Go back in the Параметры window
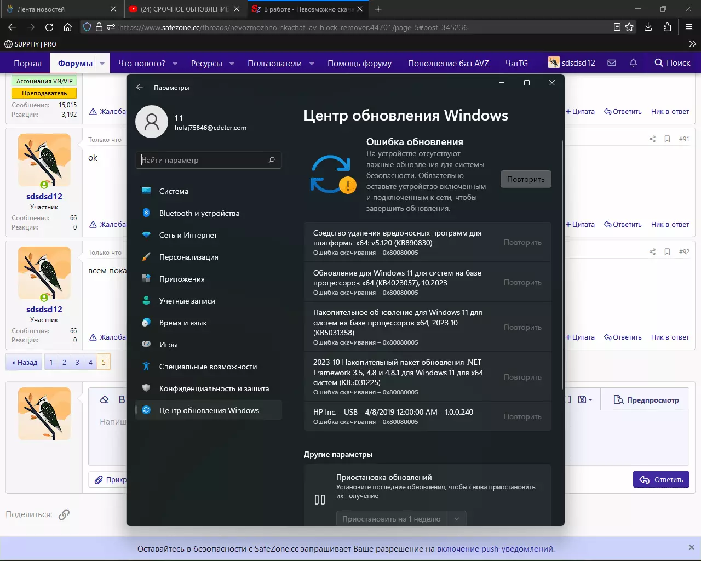Image resolution: width=701 pixels, height=561 pixels. pyautogui.click(x=140, y=87)
